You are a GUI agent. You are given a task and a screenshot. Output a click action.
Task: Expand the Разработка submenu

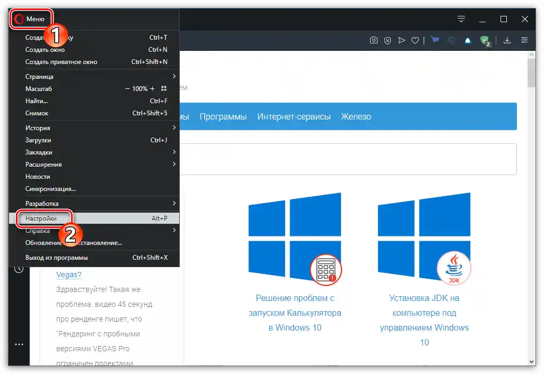(94, 203)
